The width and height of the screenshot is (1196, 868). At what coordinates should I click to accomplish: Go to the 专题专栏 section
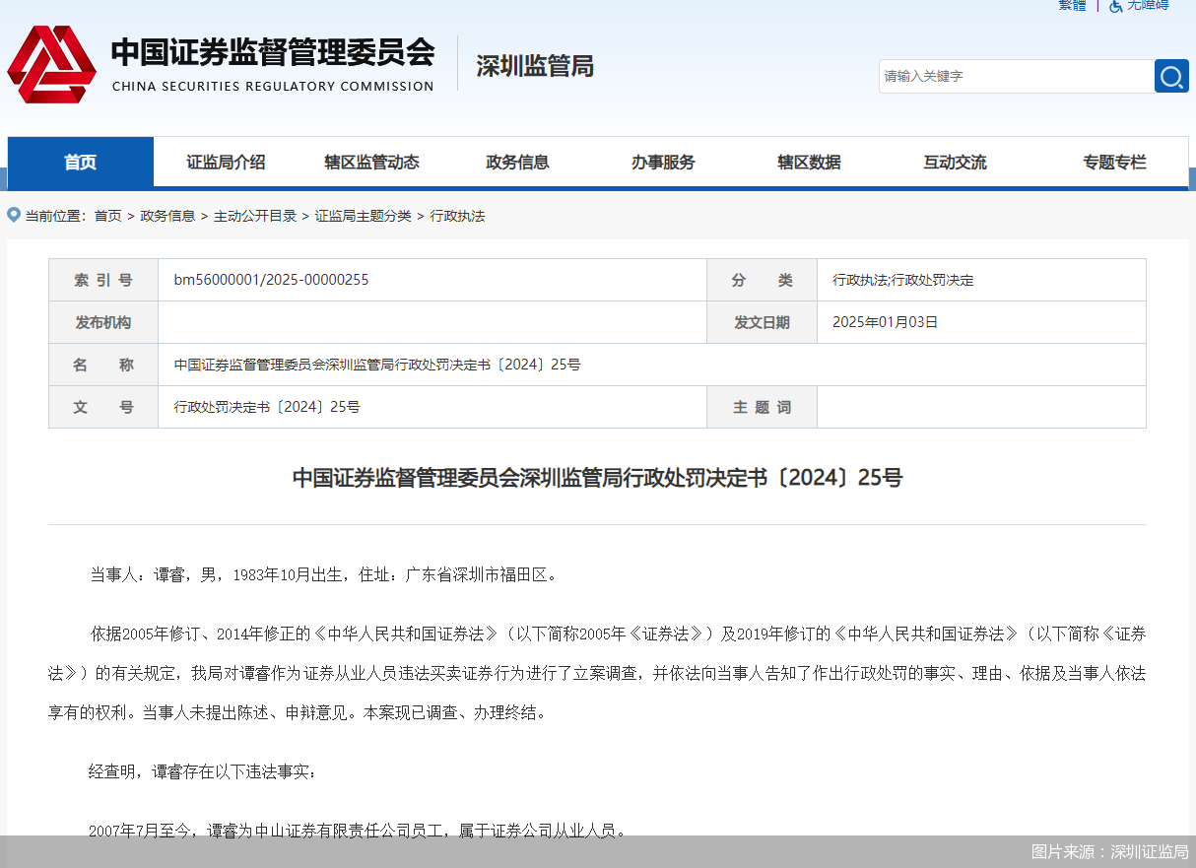[x=1114, y=163]
